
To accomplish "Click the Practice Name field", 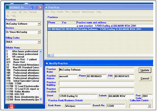I will [97, 70].
